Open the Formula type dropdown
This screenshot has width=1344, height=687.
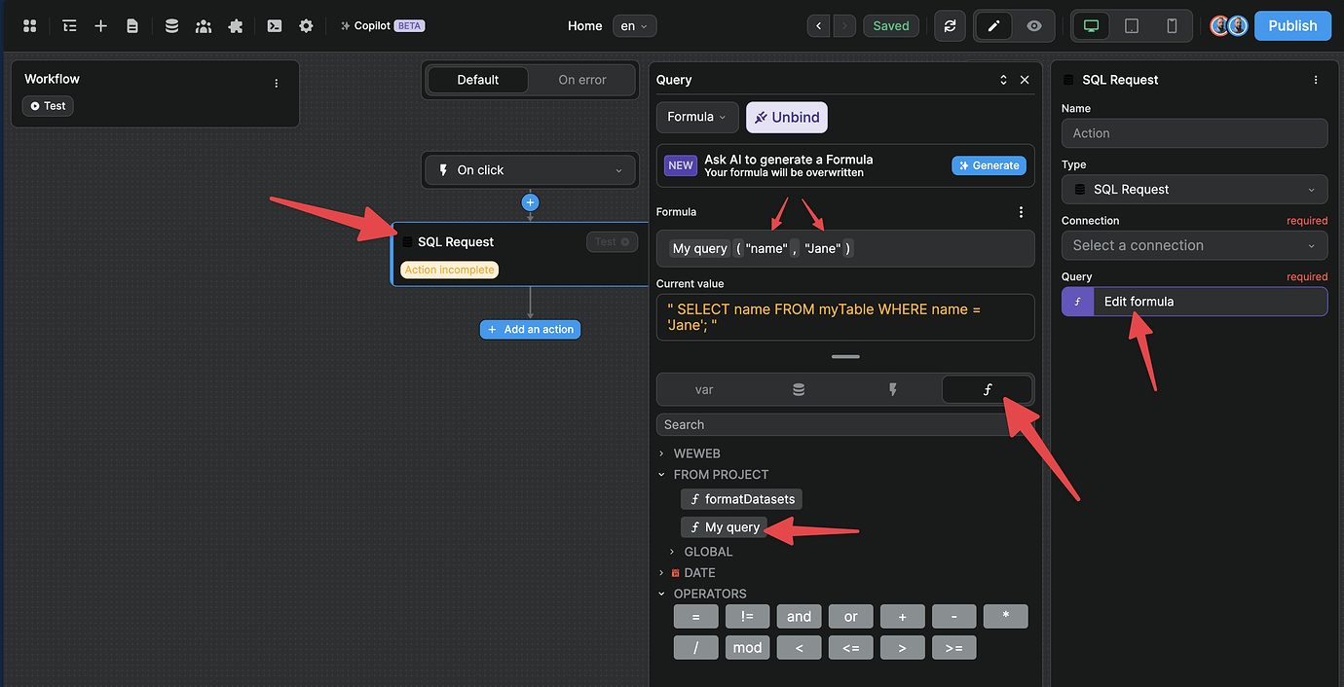[696, 117]
